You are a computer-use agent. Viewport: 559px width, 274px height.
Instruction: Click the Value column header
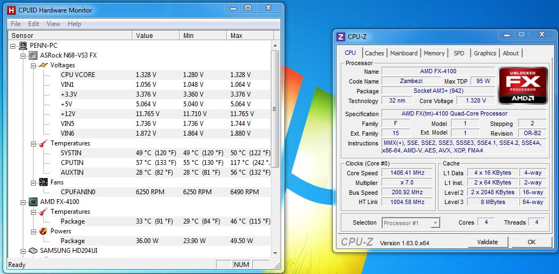pos(156,35)
